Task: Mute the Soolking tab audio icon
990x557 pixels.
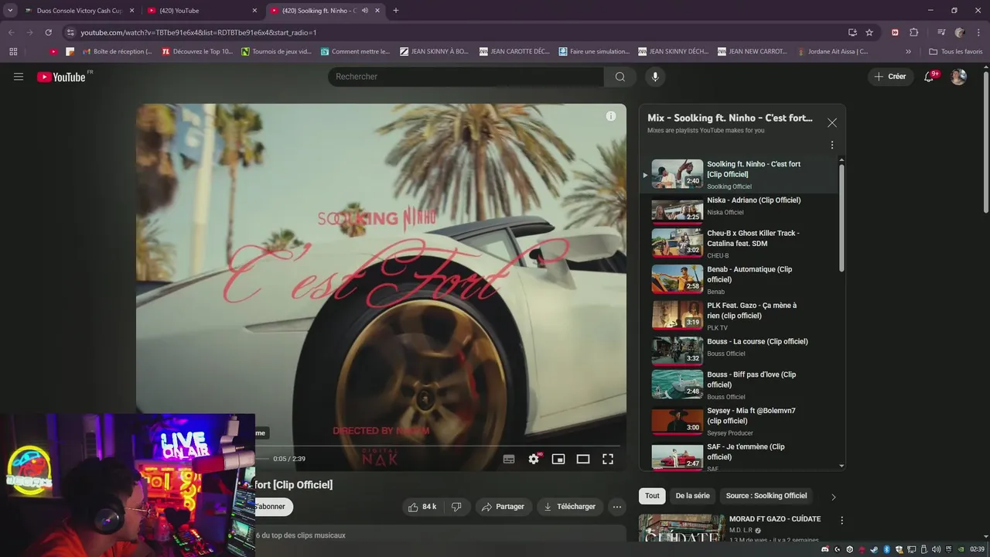Action: [364, 11]
